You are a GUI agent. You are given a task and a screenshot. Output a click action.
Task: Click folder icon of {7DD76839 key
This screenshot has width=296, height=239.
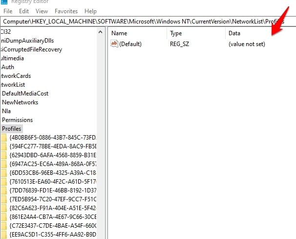(x=4, y=191)
